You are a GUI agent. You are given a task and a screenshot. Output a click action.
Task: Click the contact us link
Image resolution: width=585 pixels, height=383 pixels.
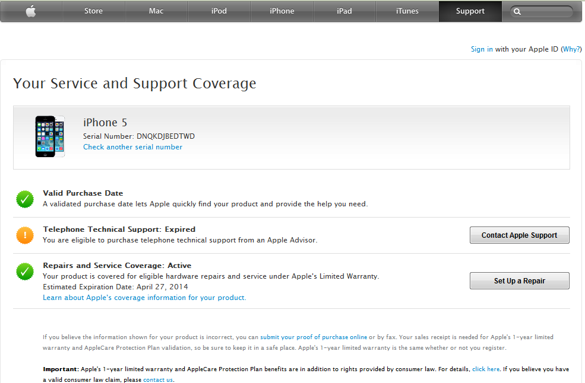(158, 379)
